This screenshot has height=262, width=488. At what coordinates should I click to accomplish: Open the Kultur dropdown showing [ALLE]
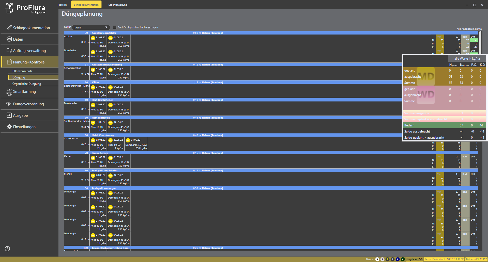91,27
